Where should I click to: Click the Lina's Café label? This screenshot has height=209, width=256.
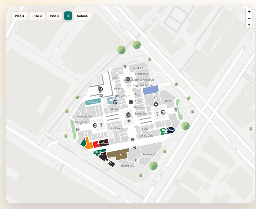pyautogui.click(x=147, y=136)
